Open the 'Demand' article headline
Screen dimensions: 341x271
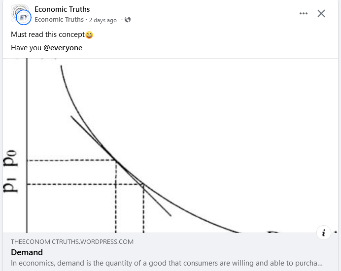(x=27, y=252)
